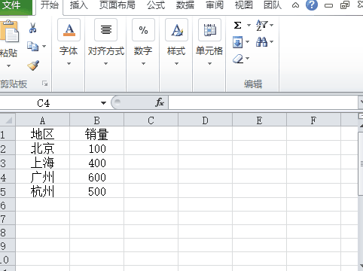Expand the Sort and Filter dropdown arrow
The height and width of the screenshot is (271, 363).
pyautogui.click(x=272, y=25)
